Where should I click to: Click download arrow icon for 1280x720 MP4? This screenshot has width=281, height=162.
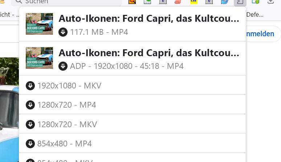30,105
